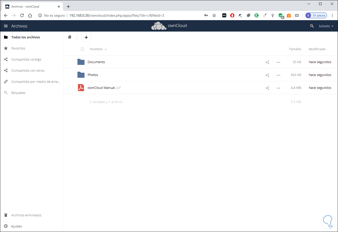This screenshot has height=232, width=338.
Task: Click the URL extension icon in toolbar
Action: (x=224, y=15)
